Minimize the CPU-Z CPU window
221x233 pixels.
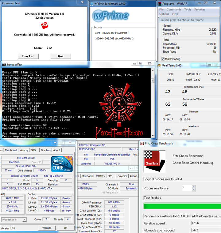55,142
